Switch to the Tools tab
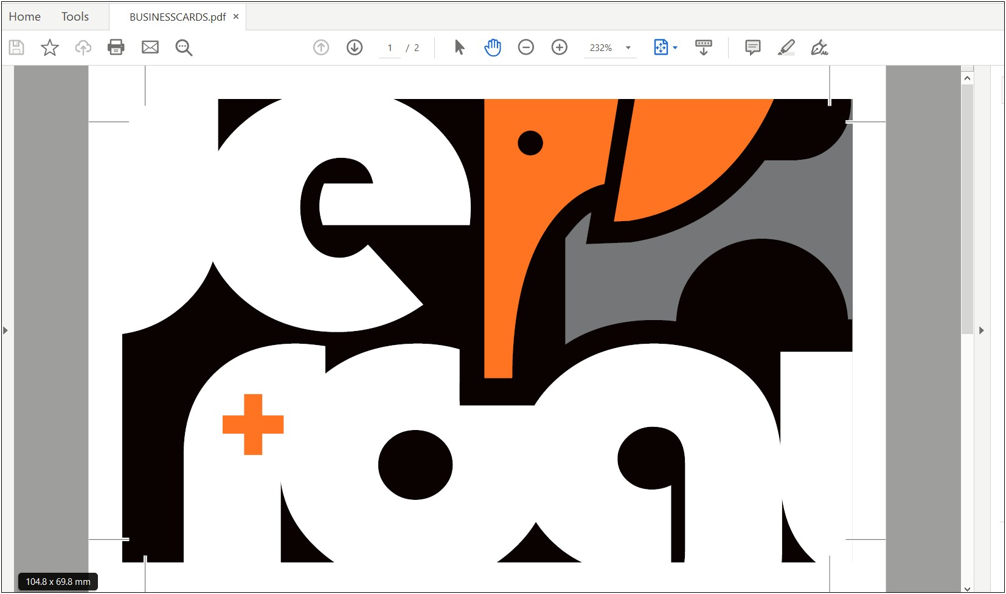Viewport: 1006px width, 594px height. coord(75,16)
